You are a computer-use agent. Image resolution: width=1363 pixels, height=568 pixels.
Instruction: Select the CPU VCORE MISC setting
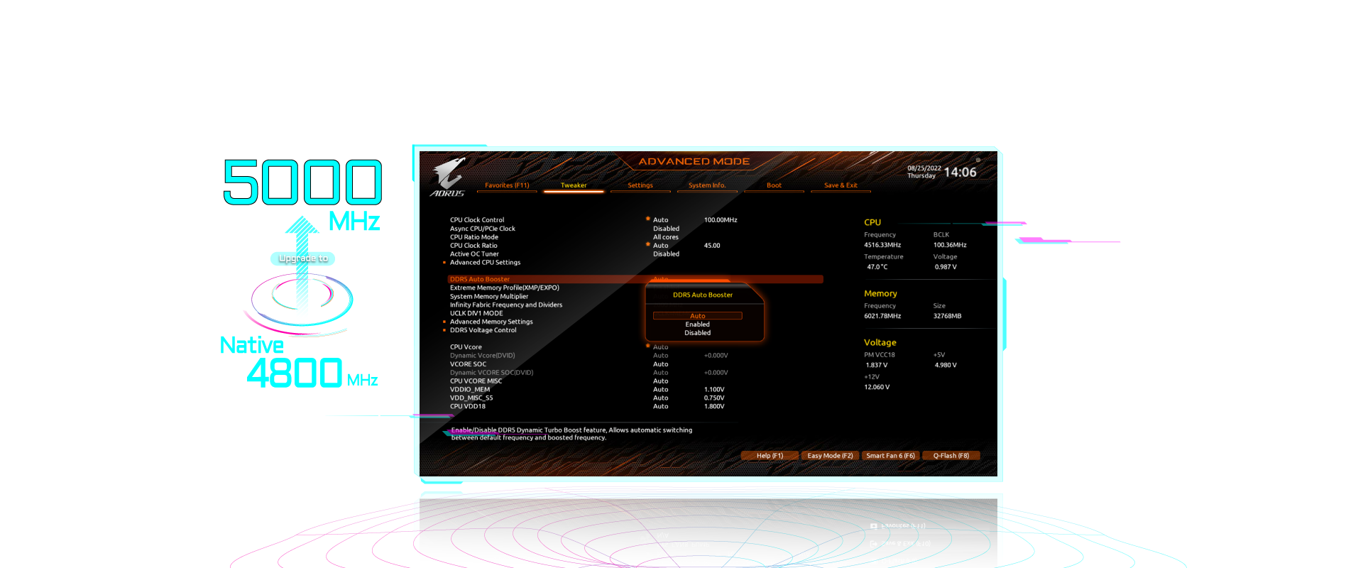[x=476, y=381]
